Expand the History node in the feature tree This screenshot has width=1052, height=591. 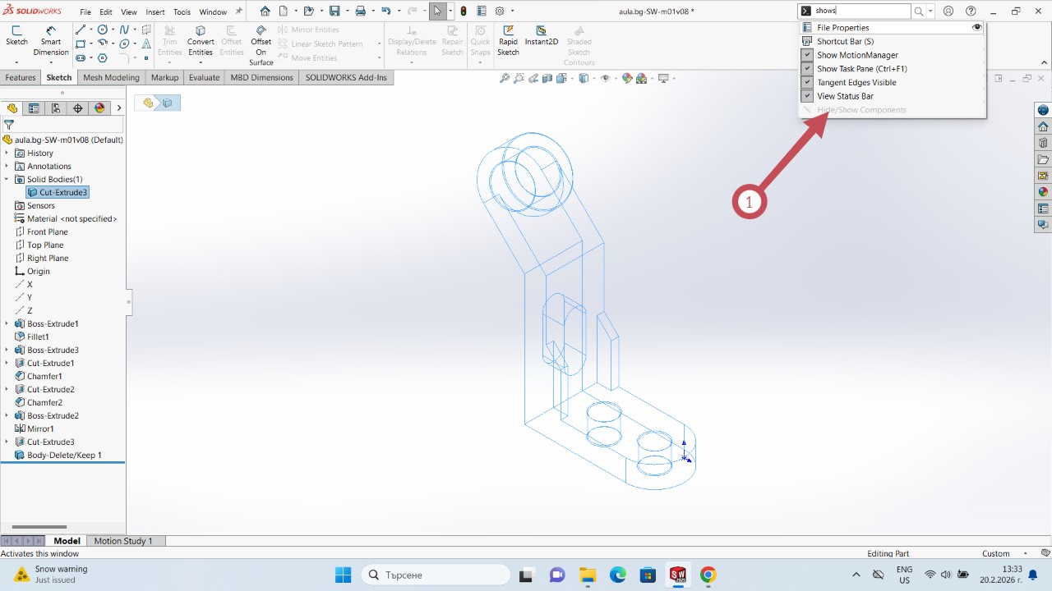tap(7, 153)
